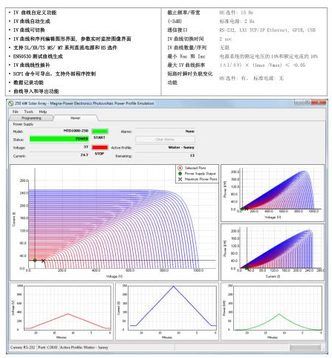Click the peak of the blue current-time graph
The height and width of the screenshot is (358, 332).
(x=174, y=286)
